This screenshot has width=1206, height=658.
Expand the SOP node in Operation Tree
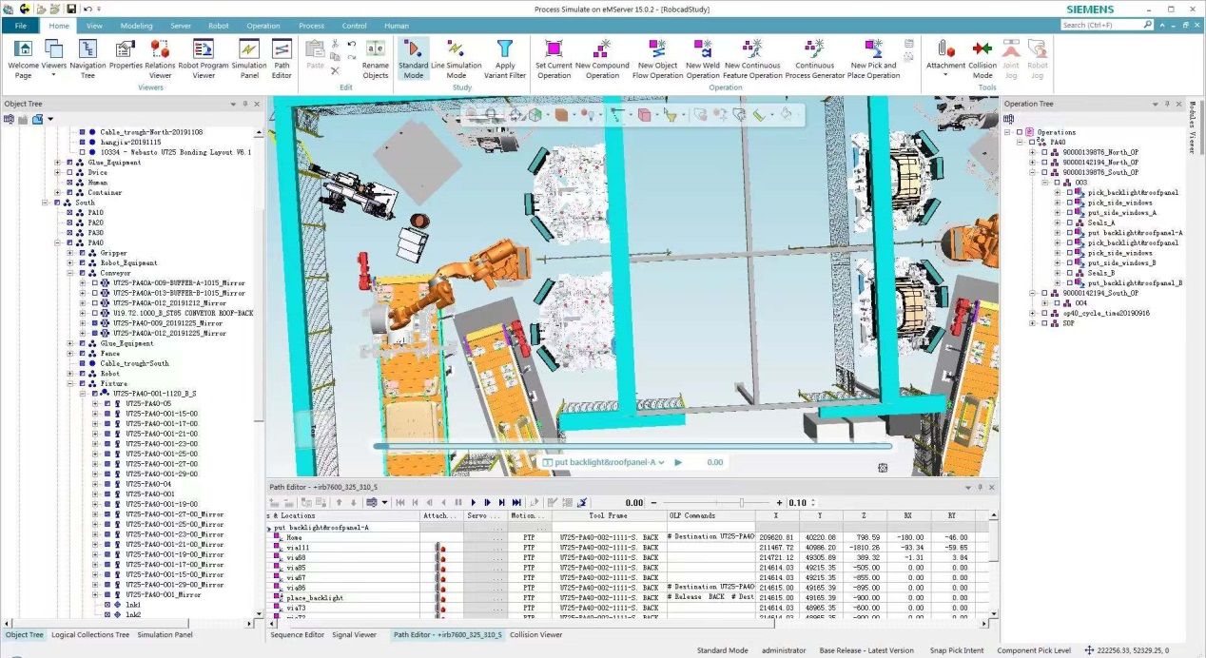[x=1033, y=323]
